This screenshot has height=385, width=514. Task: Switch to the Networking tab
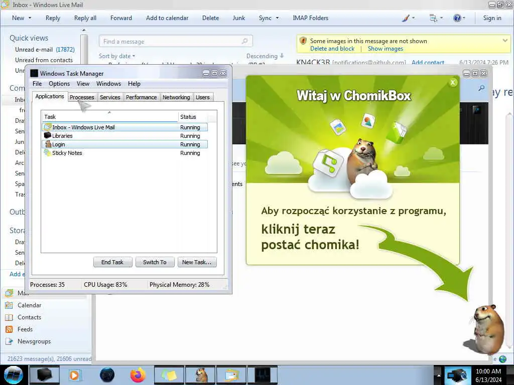176,97
